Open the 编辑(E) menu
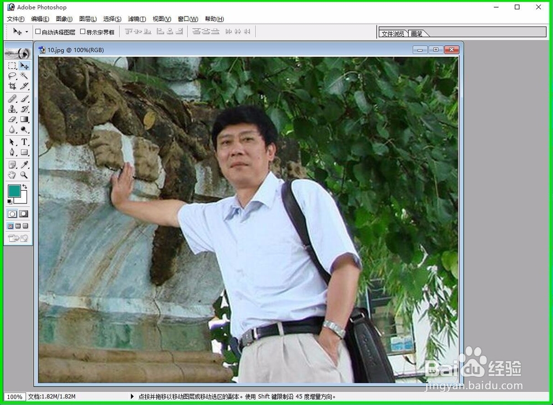The image size is (553, 405). [x=40, y=19]
